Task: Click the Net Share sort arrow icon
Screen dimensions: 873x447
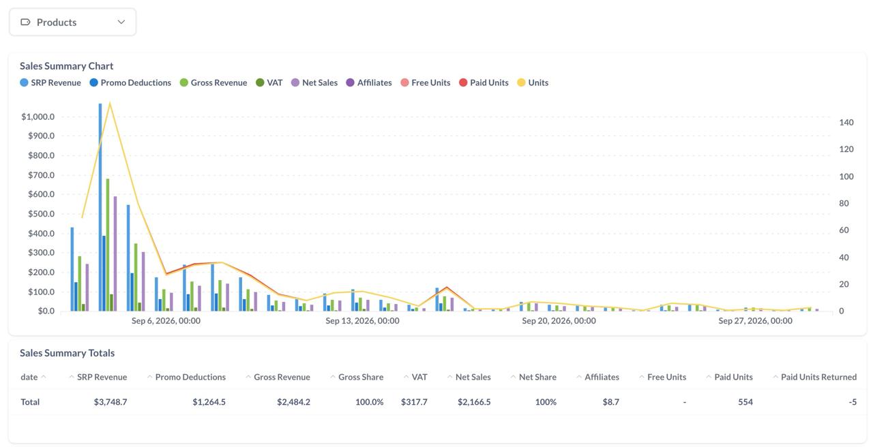Action: point(514,377)
